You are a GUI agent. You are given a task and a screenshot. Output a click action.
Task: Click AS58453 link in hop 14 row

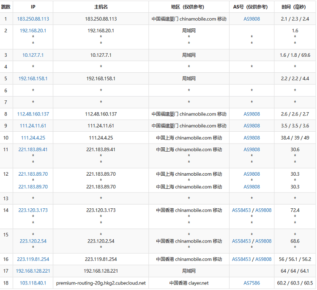241,210
